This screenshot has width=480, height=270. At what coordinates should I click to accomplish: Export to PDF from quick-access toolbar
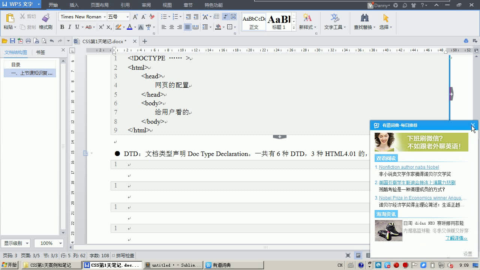pos(20,41)
